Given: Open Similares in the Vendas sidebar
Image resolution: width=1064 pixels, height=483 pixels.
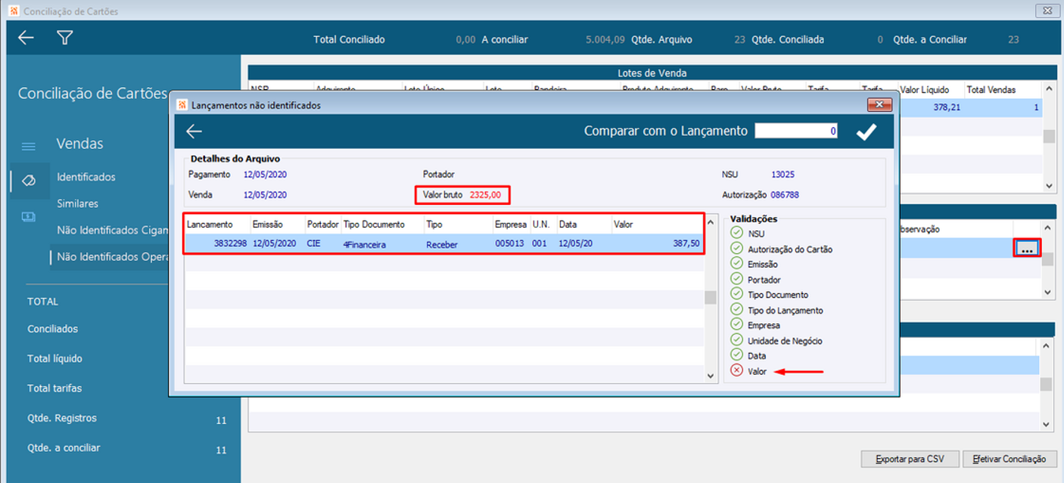Looking at the screenshot, I should [78, 203].
